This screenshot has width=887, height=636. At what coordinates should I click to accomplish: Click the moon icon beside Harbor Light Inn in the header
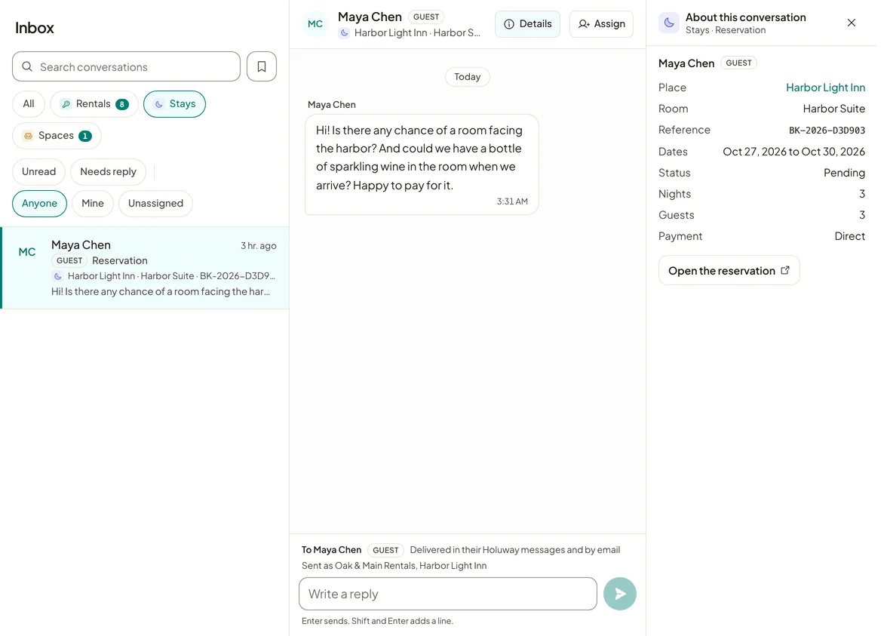coord(344,33)
